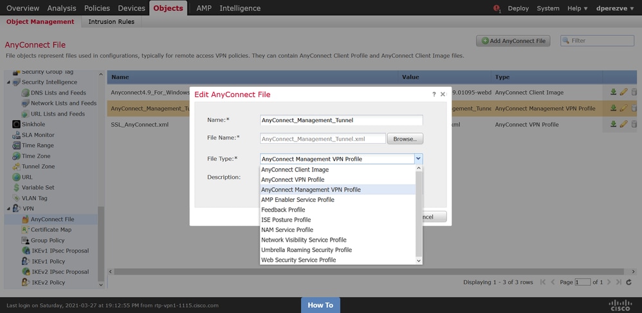642x313 pixels.
Task: Click the table horizontal scrollbar
Action: coord(369,272)
